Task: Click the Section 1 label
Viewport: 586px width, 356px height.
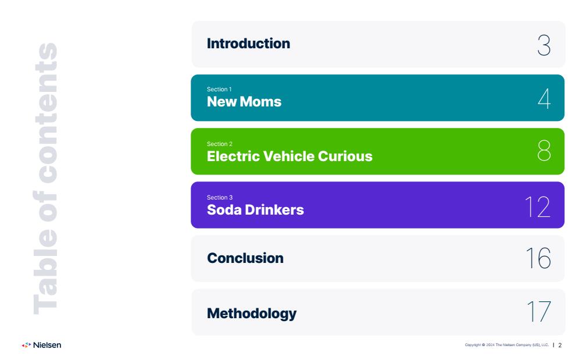Action: [219, 89]
